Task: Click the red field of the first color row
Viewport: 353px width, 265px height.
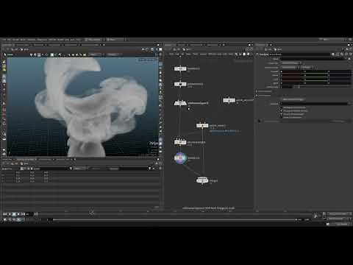Action: (293, 71)
